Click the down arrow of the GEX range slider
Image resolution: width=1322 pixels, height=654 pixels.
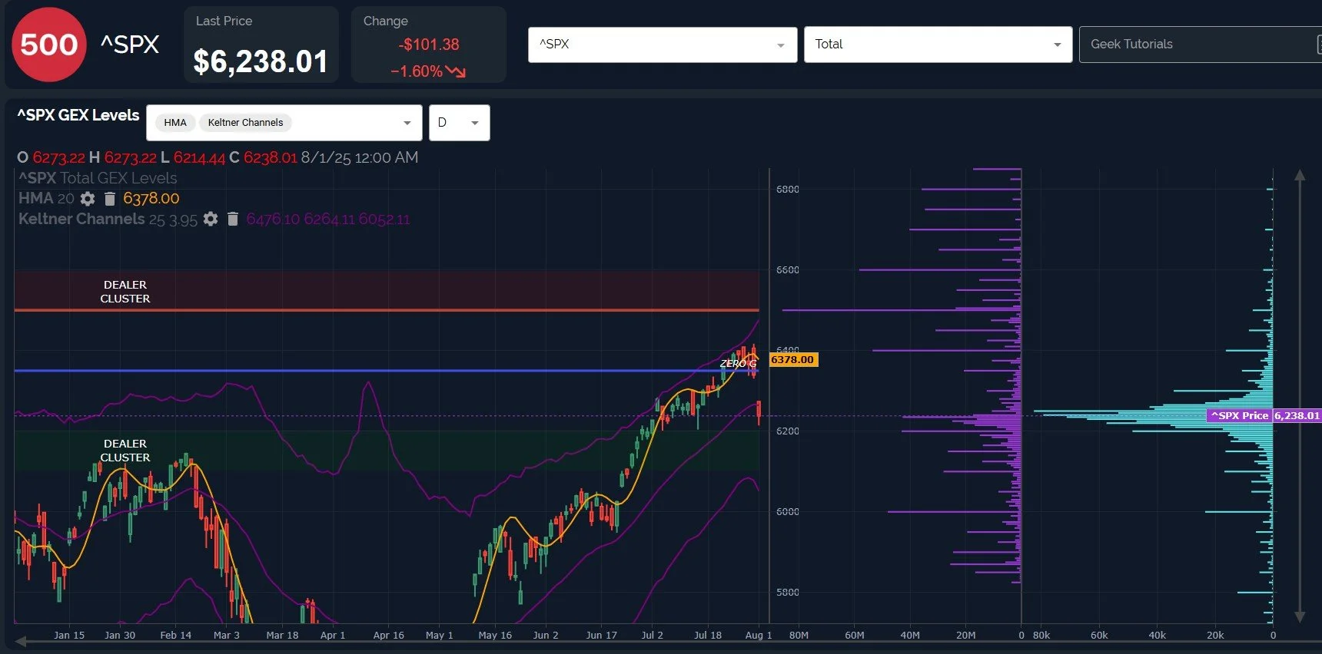click(x=1300, y=616)
